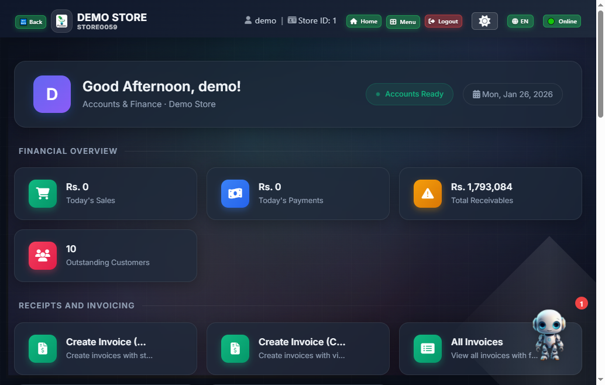Click the Outstanding Customers people icon

click(x=43, y=256)
